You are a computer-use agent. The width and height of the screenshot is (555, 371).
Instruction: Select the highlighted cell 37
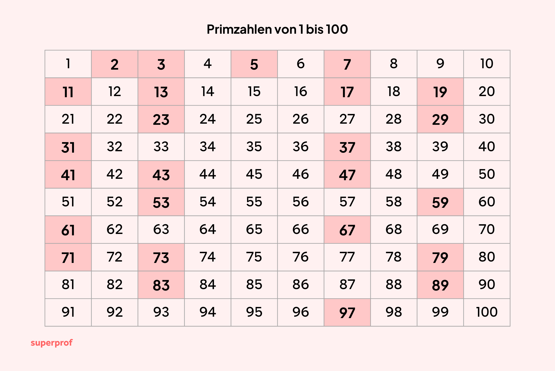(x=347, y=147)
